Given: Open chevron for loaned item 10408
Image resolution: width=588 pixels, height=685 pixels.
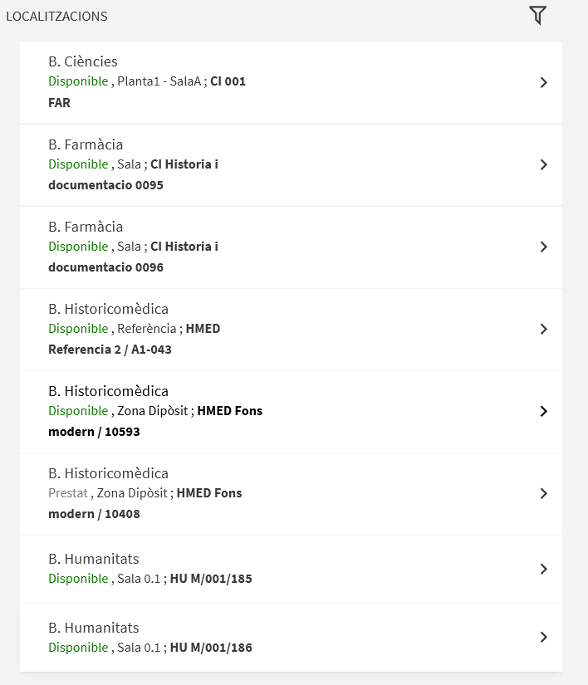Looking at the screenshot, I should pyautogui.click(x=543, y=493).
